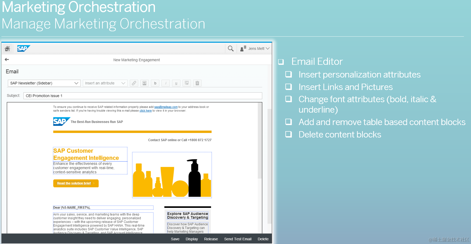Click the "Subject:" label
471x244 pixels.
point(13,96)
